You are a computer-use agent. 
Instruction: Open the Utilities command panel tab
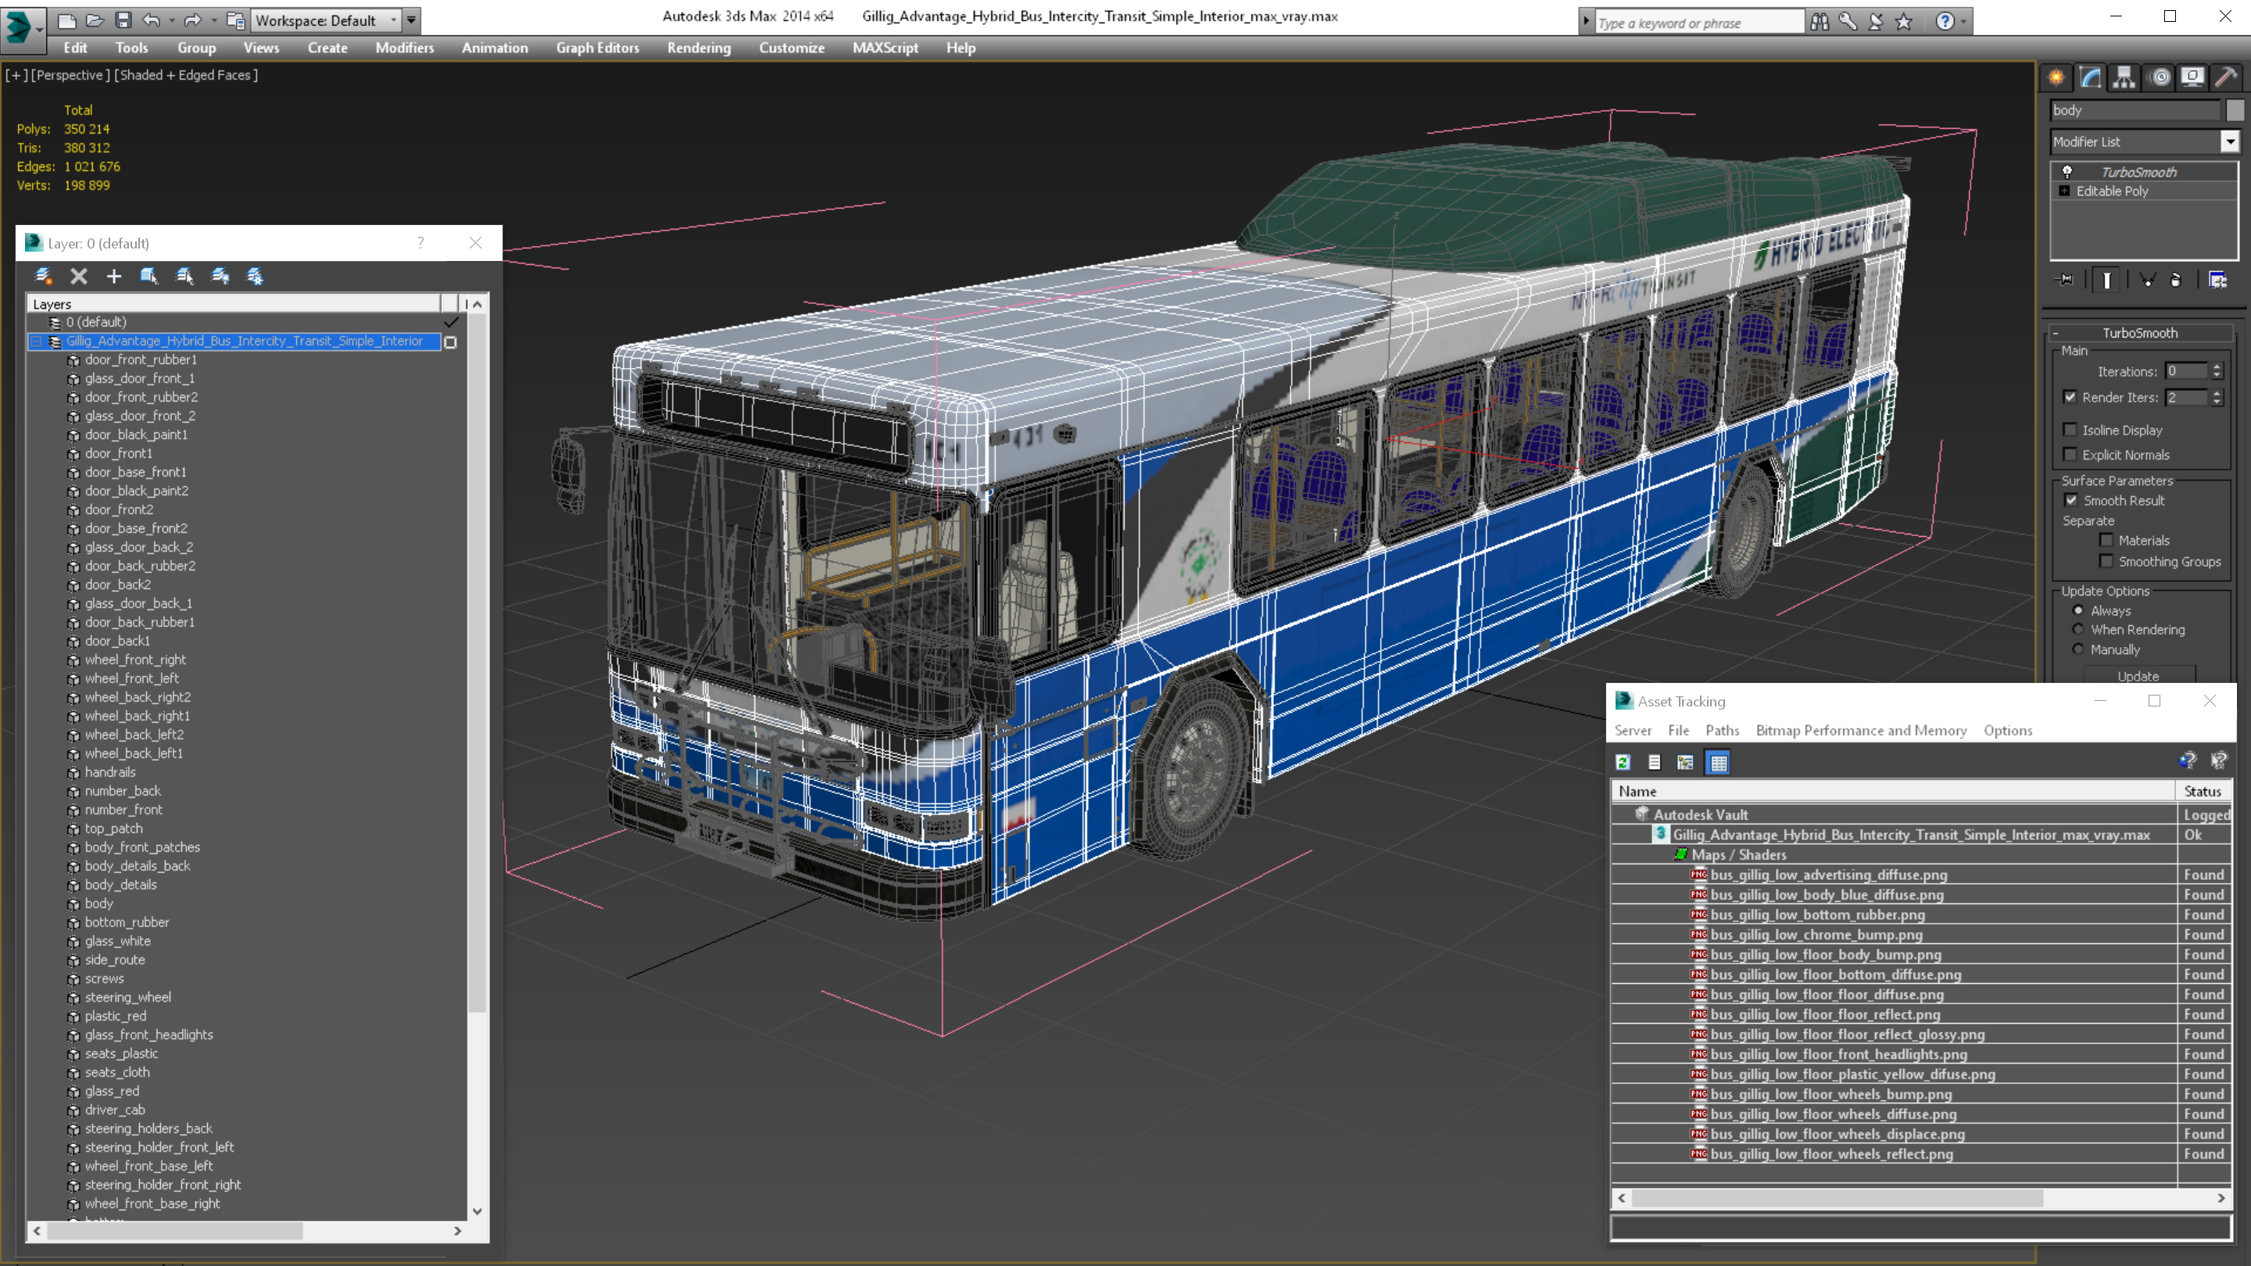click(2227, 78)
